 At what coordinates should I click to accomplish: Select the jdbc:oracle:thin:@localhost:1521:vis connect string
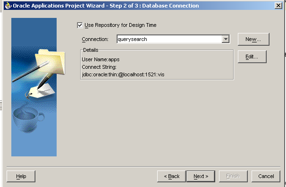click(123, 74)
